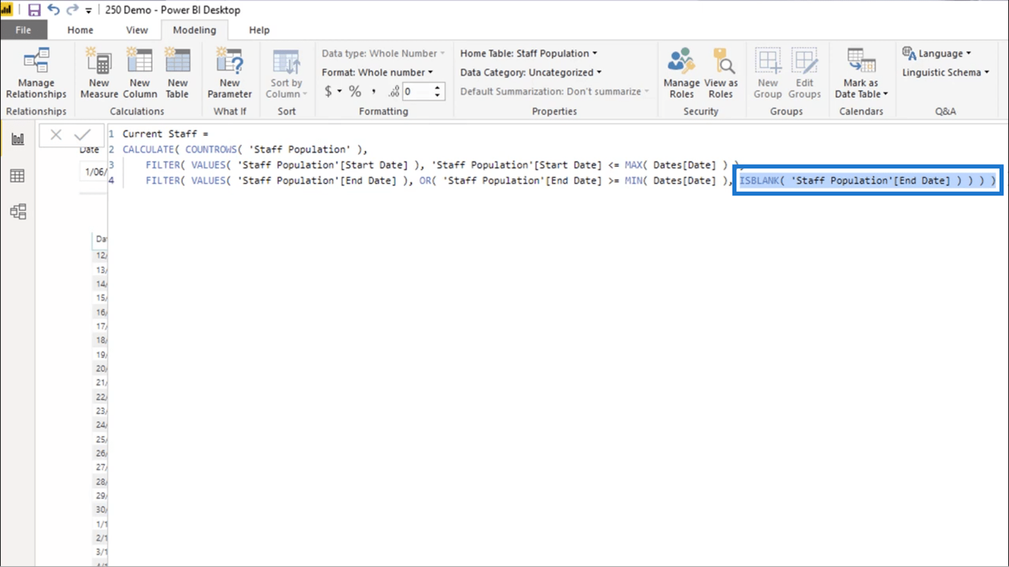The image size is (1009, 567).
Task: Switch to Report view in sidebar
Action: (x=18, y=139)
